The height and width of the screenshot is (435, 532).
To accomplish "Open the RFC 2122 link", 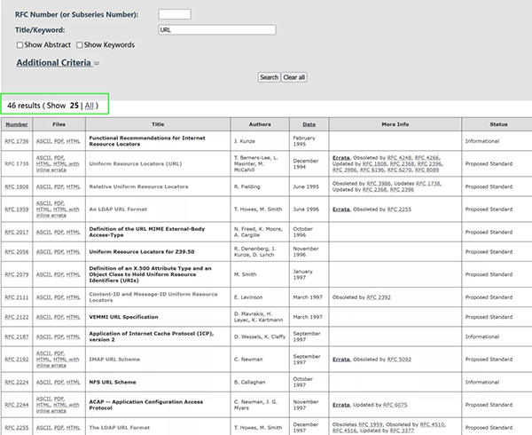I will (17, 317).
